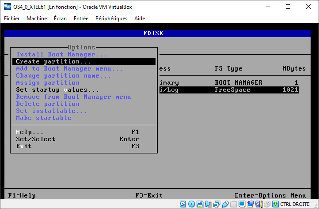
Task: Click the green arrow keyboard capture icon
Action: tap(275, 204)
